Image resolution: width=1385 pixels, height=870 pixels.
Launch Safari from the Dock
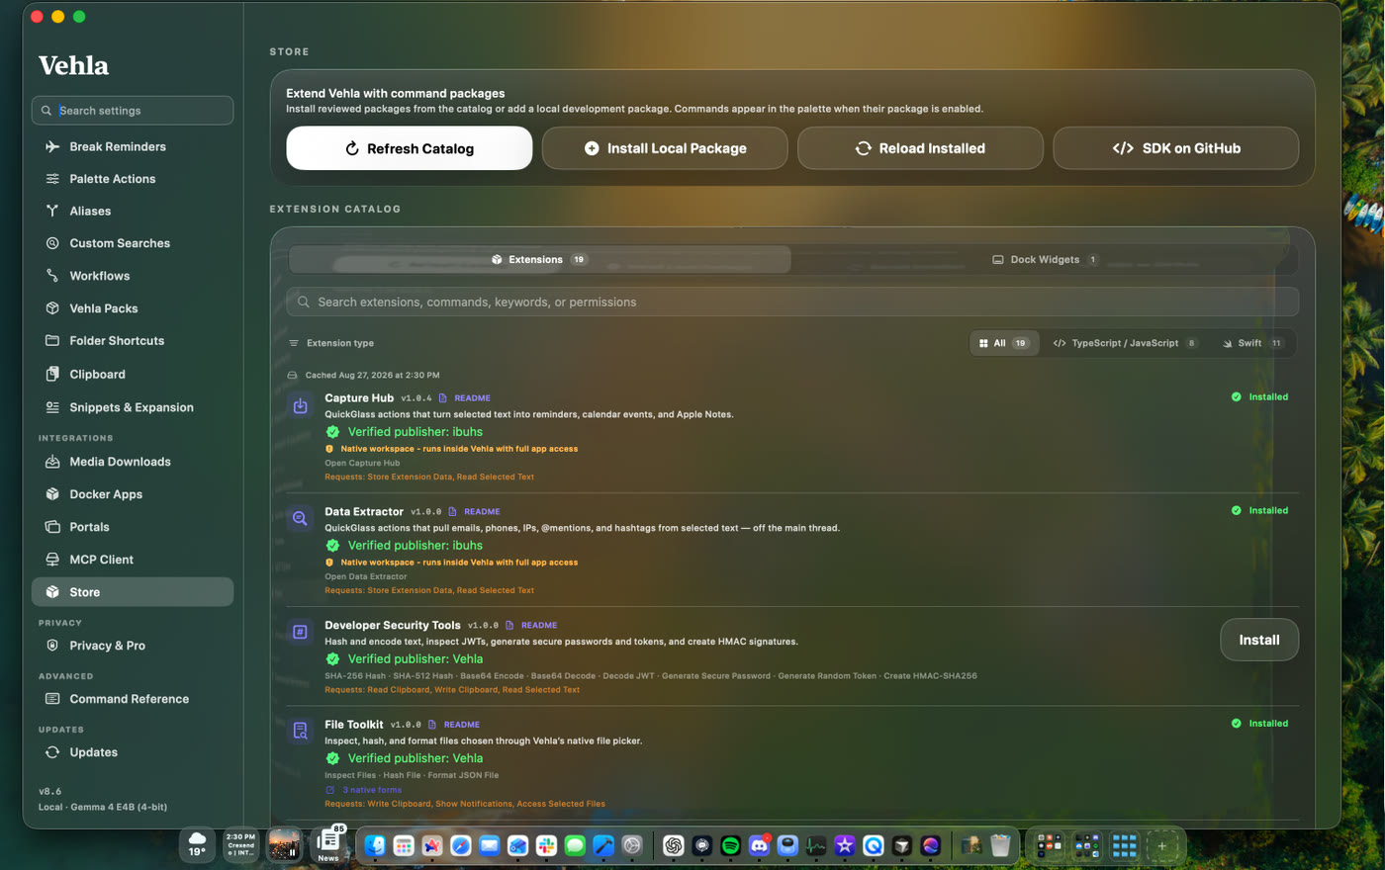[461, 845]
